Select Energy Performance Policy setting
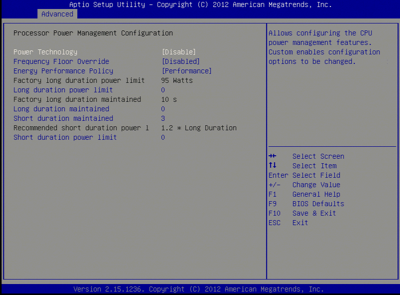Screen dimensions: 400x295 click(63, 71)
